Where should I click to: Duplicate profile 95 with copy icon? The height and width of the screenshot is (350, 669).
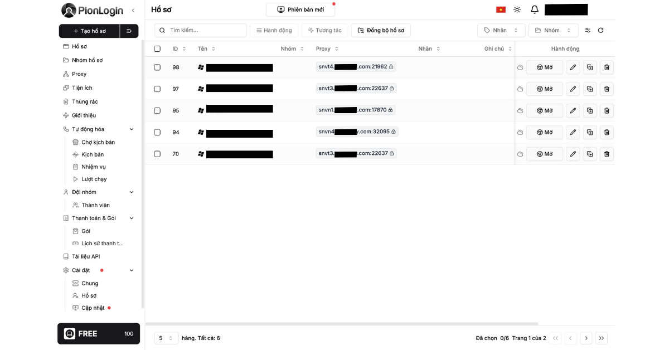590,110
